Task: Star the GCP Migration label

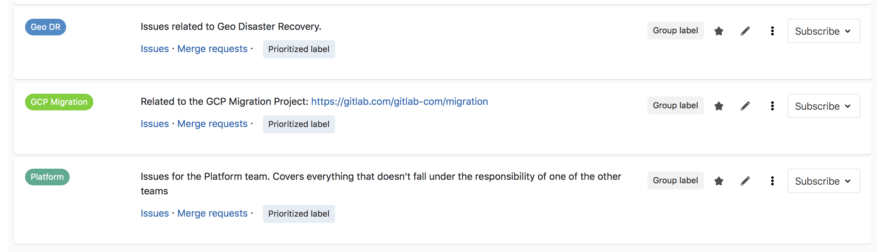Action: tap(719, 106)
